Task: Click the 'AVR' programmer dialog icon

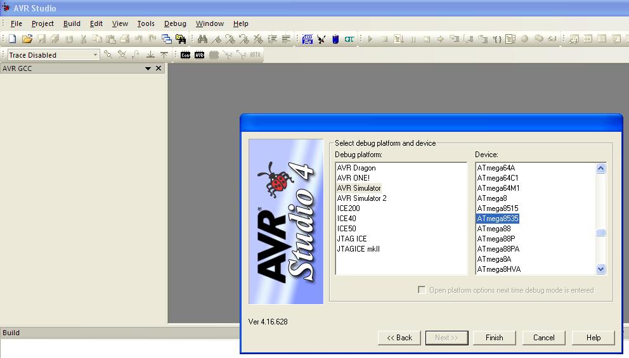Action: coord(200,55)
